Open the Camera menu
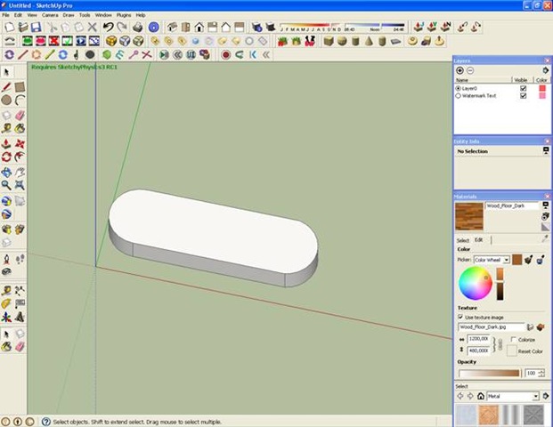Image resolution: width=553 pixels, height=427 pixels. [x=50, y=15]
